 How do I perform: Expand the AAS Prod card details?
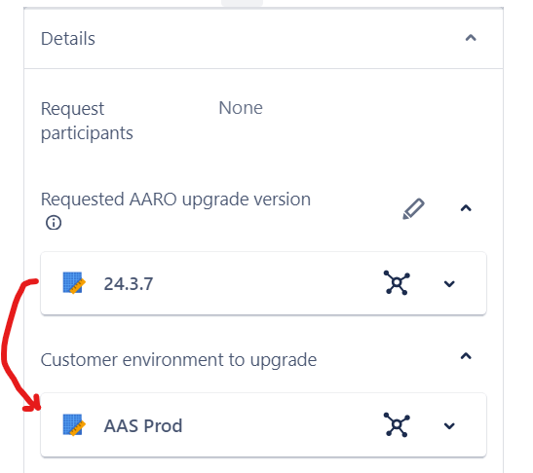(x=449, y=426)
